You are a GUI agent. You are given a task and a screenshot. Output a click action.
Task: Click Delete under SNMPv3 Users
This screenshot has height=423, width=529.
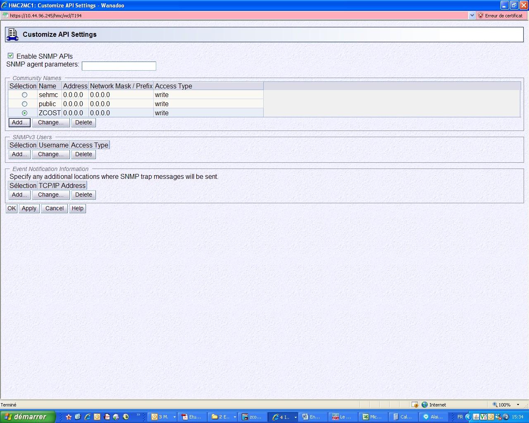click(83, 154)
